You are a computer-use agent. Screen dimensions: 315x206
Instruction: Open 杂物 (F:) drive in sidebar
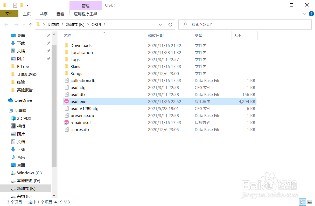coord(21,196)
